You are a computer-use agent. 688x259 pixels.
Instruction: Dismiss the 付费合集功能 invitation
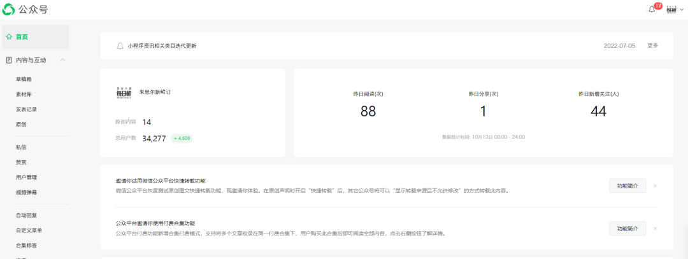(655, 228)
